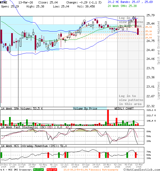The width and height of the screenshot is (160, 171).
Task: Click the circled marker at the Feb 2026 peak
Action: point(134,17)
